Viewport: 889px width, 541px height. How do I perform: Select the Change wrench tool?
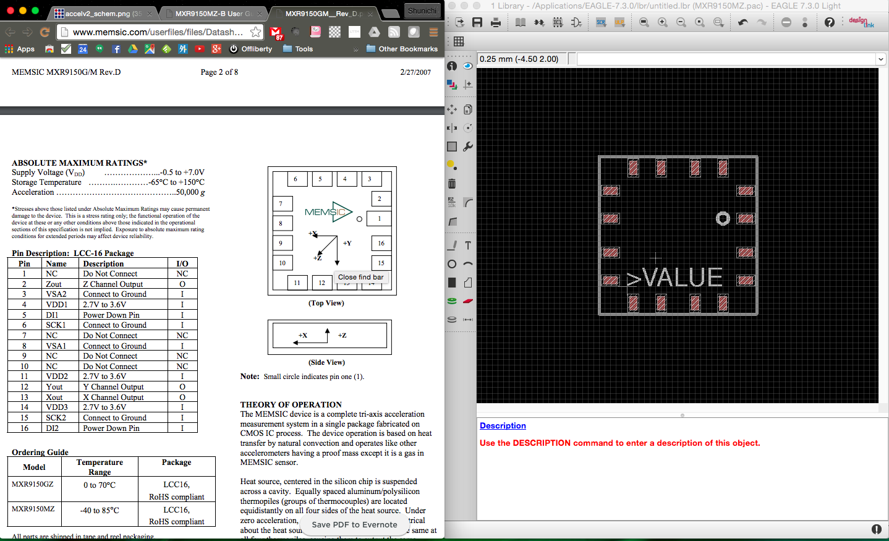point(468,147)
